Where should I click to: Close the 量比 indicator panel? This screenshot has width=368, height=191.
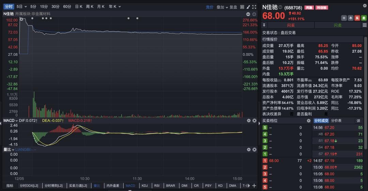point(254,149)
